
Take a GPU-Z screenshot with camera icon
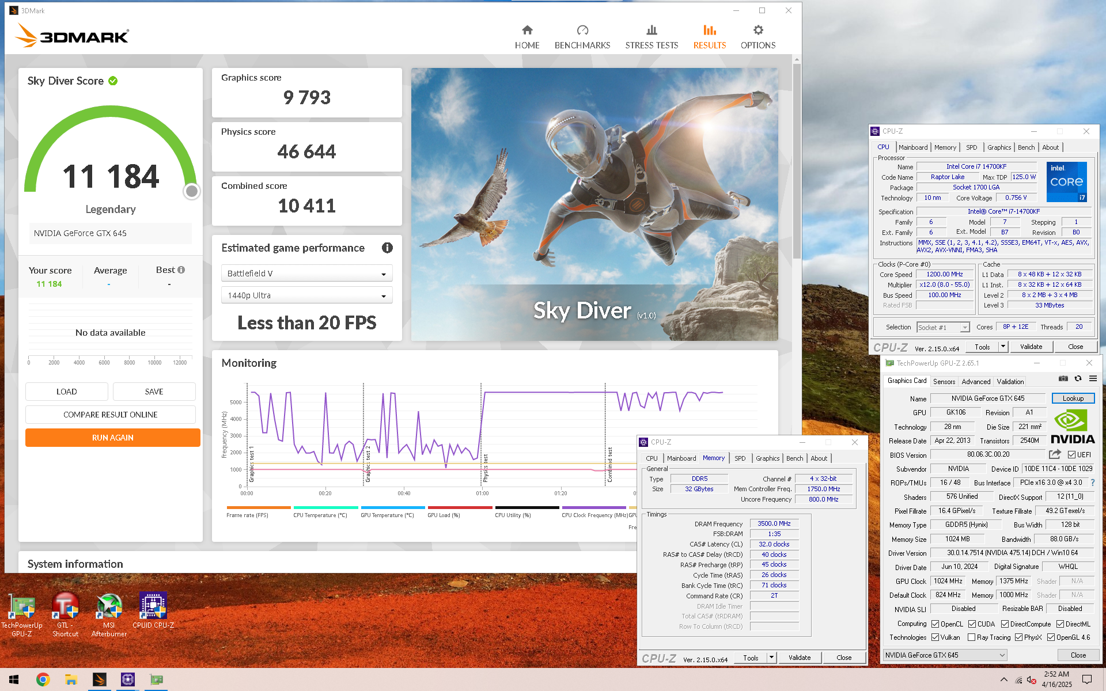(1063, 378)
